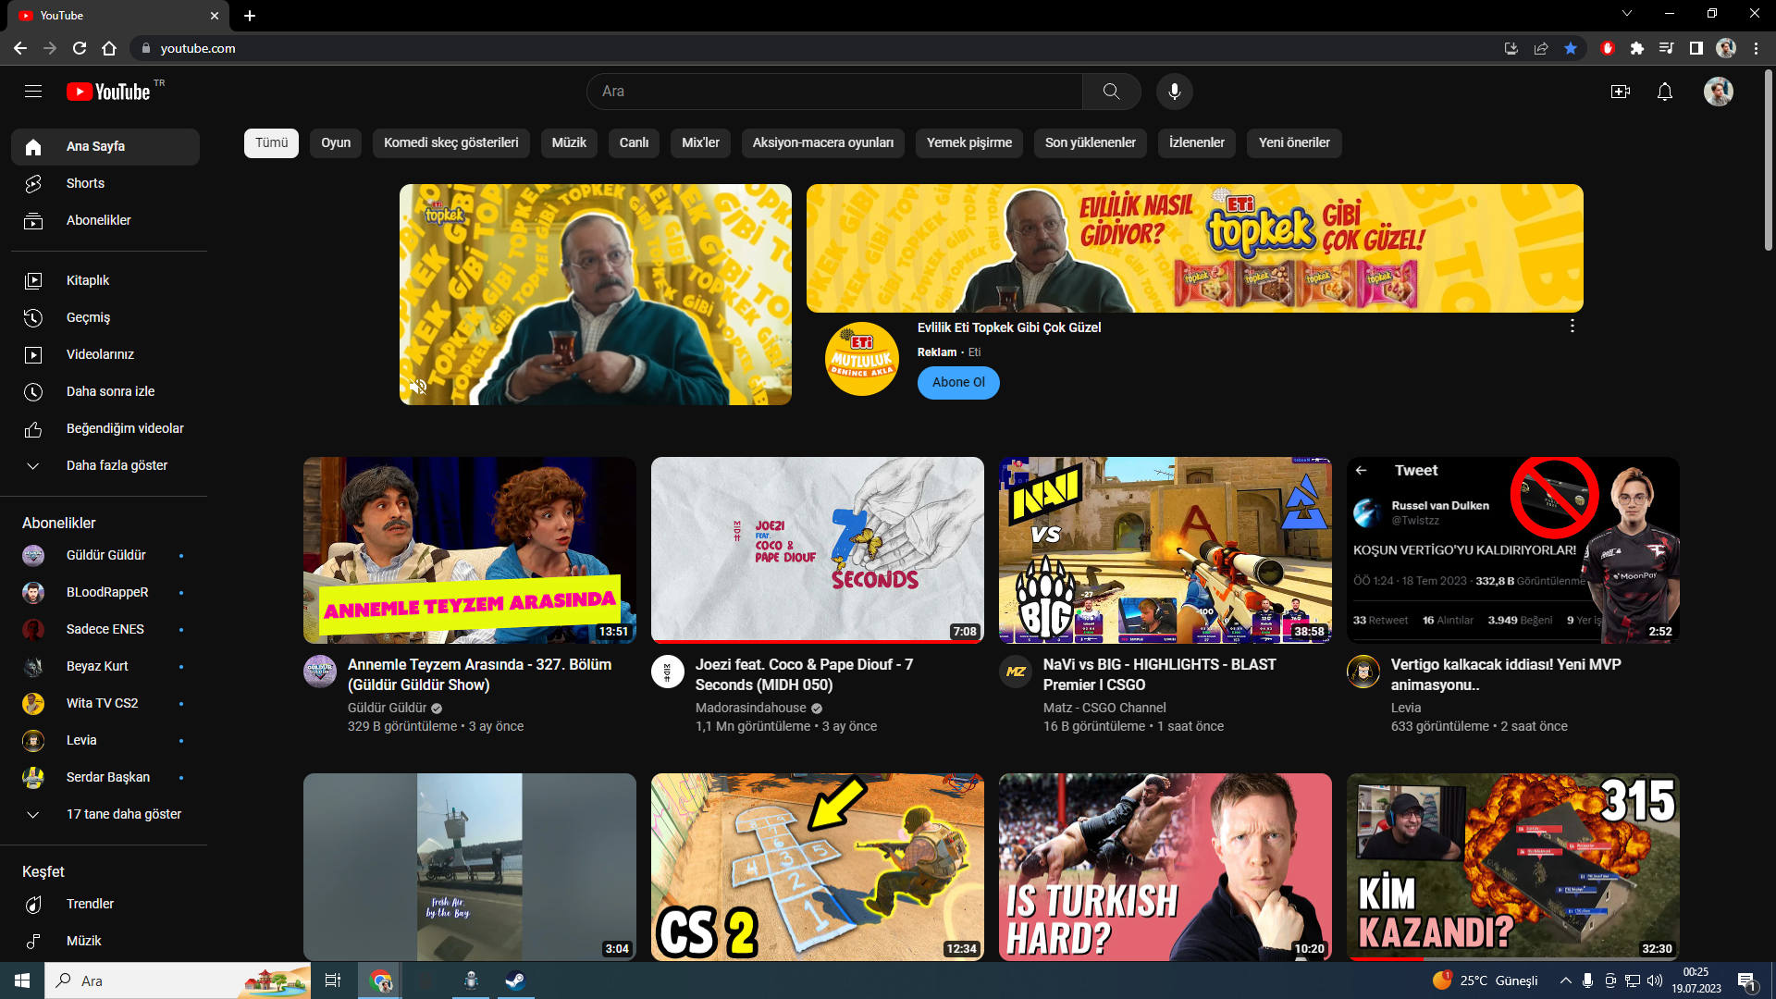1776x999 pixels.
Task: Click the YouTube logo
Action: [x=109, y=92]
